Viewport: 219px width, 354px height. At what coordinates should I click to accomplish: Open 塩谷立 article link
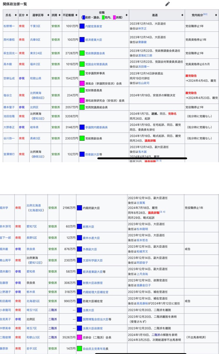8,96
